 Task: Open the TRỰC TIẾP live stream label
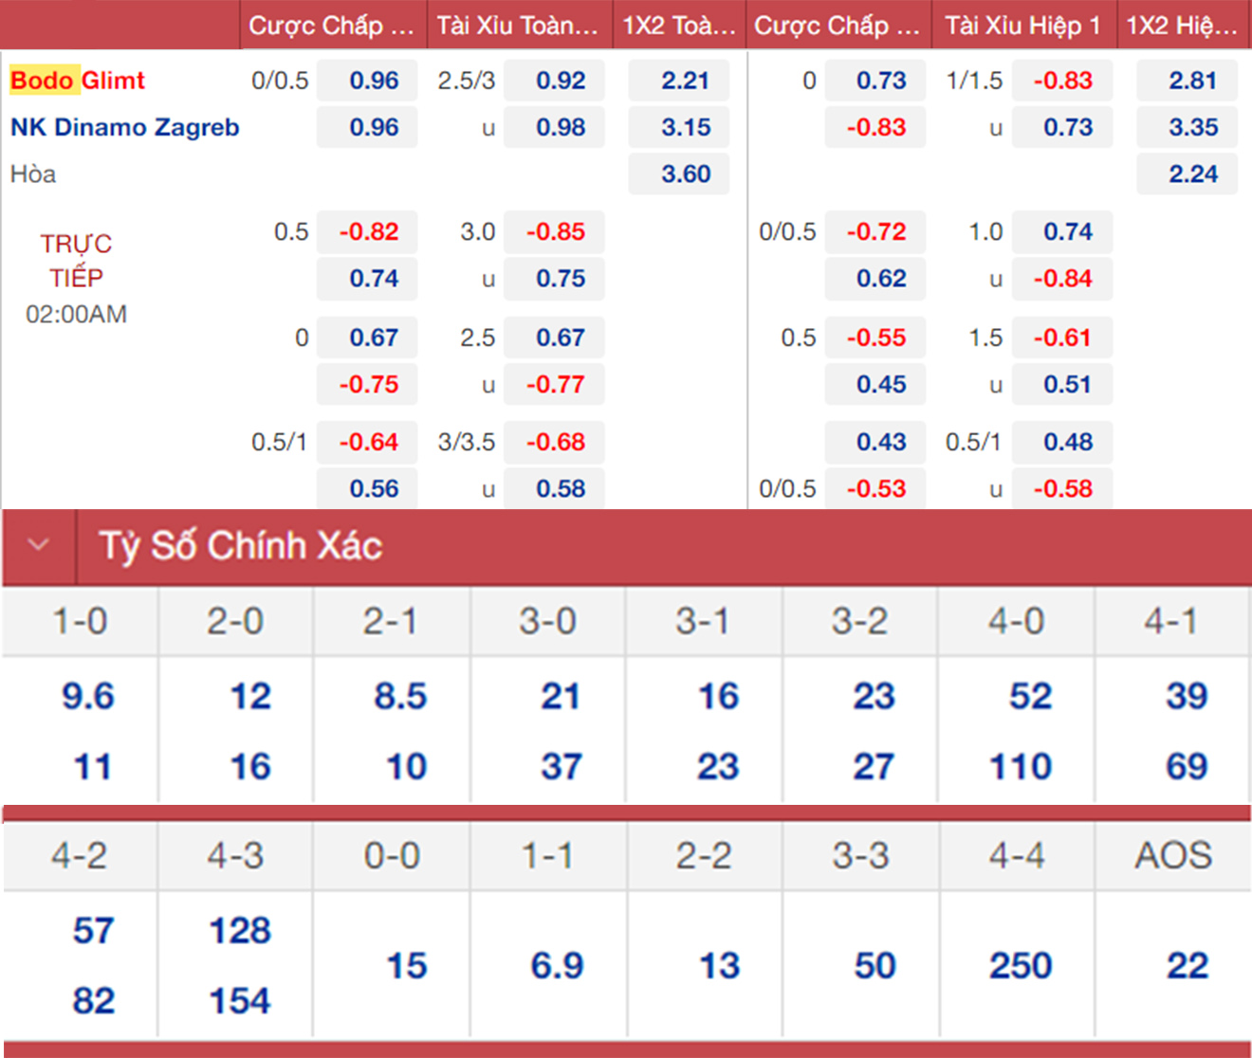[x=76, y=261]
